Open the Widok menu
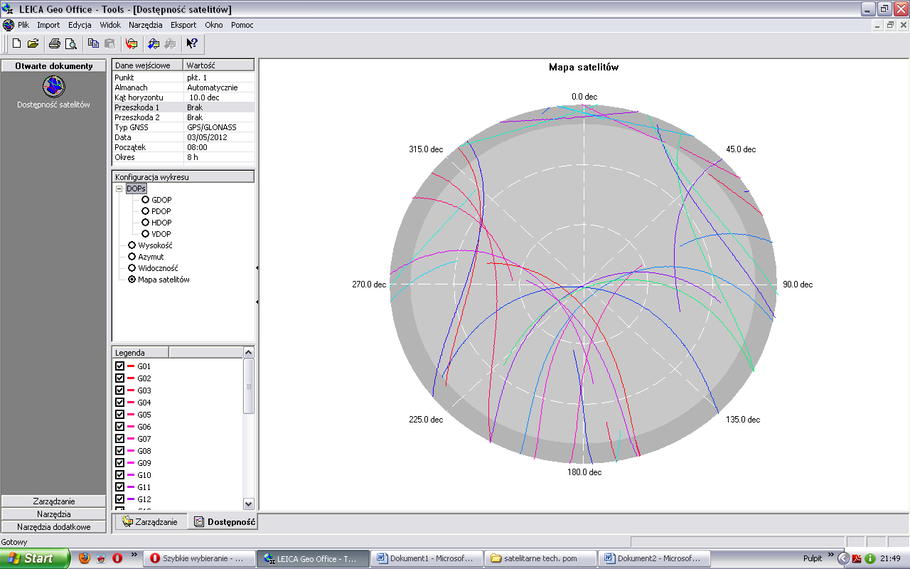910x569 pixels. coord(110,25)
